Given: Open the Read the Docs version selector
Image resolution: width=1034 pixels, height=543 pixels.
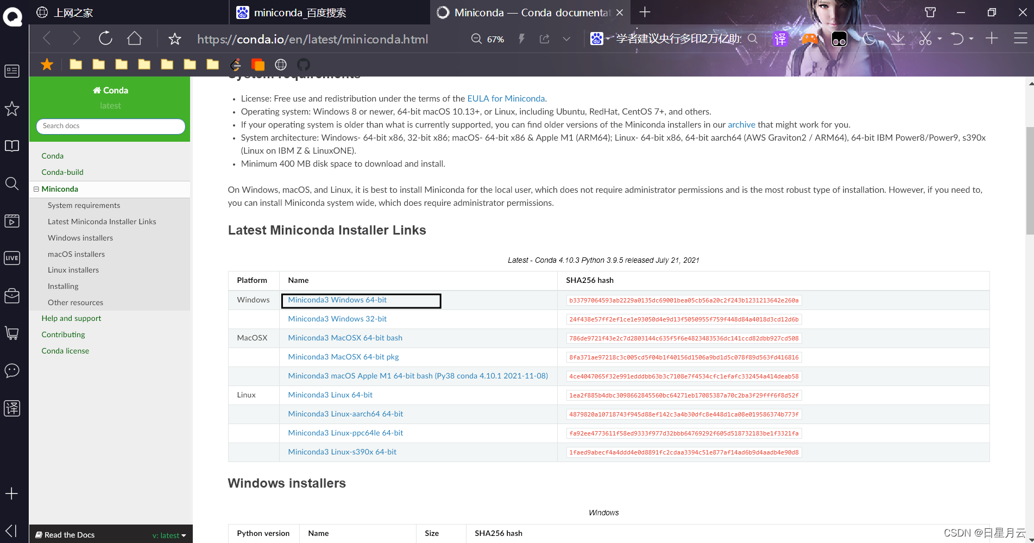Looking at the screenshot, I should [169, 535].
